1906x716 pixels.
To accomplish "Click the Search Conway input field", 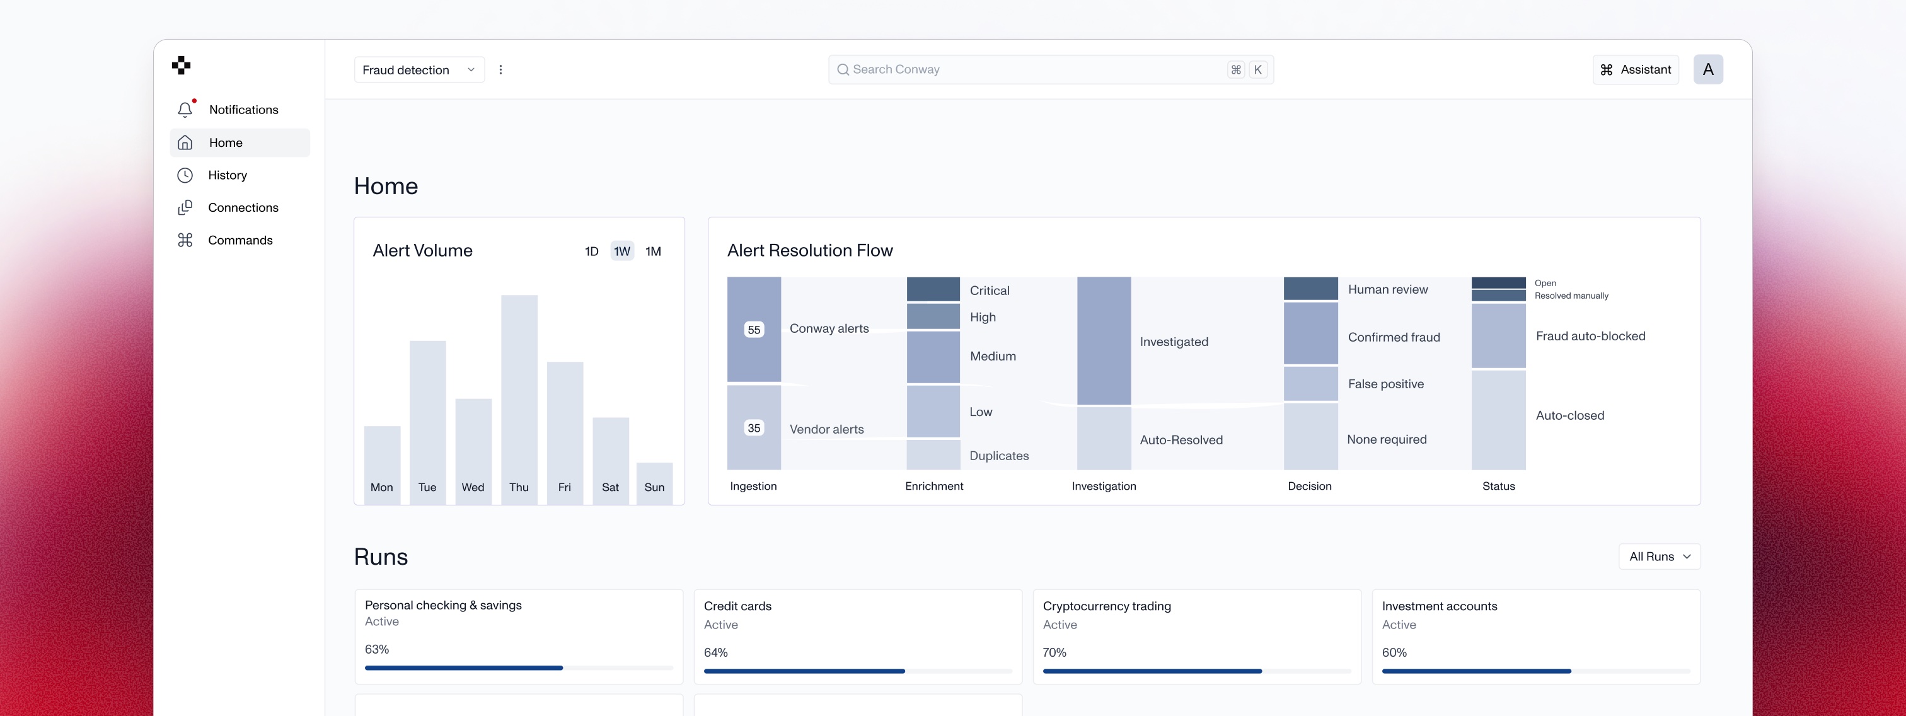I will pos(1036,69).
